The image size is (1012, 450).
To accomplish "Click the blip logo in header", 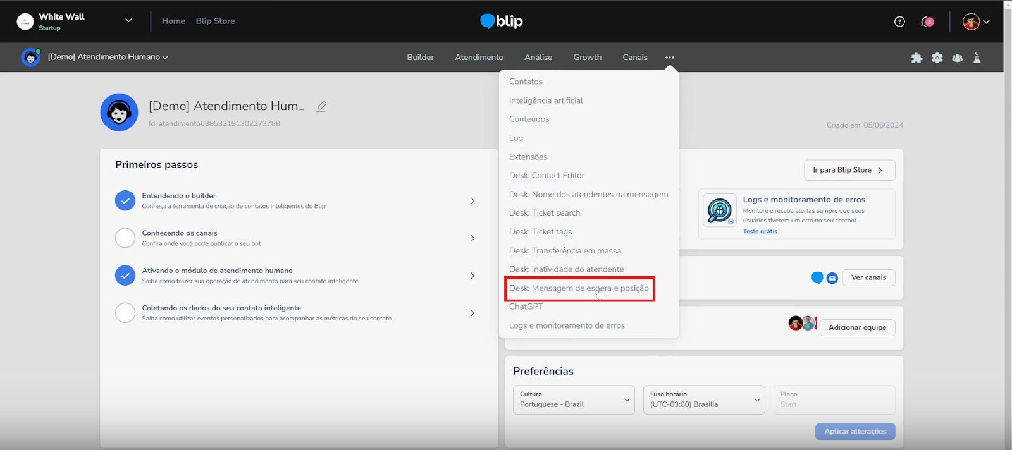I will click(x=502, y=21).
